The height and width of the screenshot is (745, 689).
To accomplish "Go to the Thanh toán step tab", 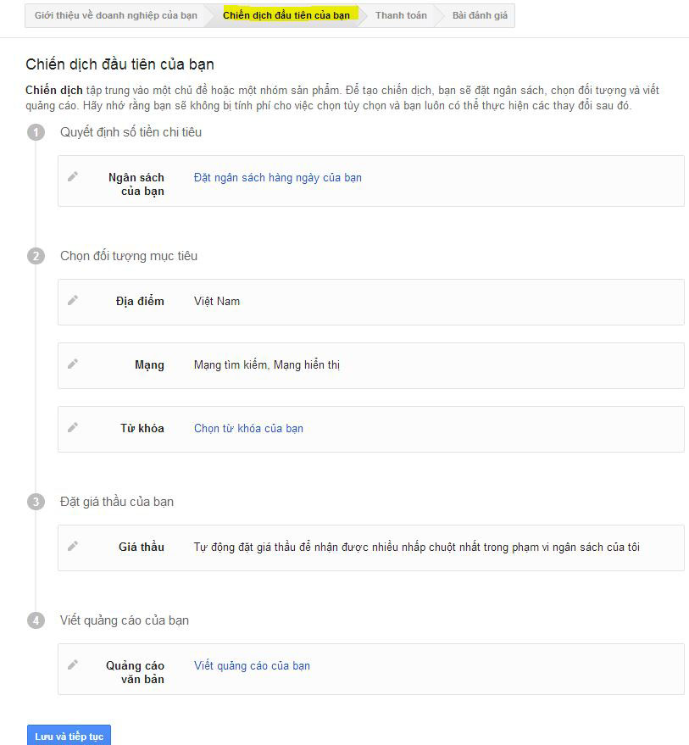I will click(401, 15).
